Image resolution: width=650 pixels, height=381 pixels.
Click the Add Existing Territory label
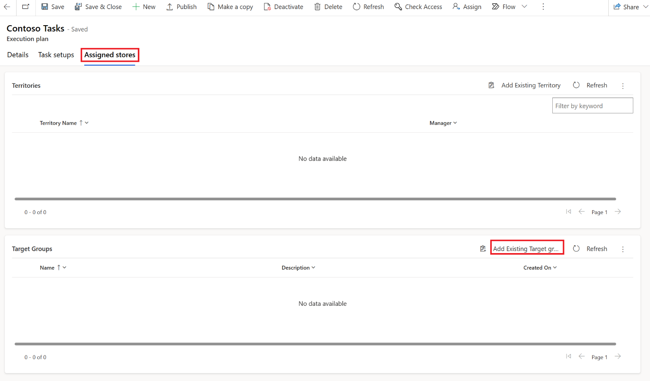coord(531,85)
